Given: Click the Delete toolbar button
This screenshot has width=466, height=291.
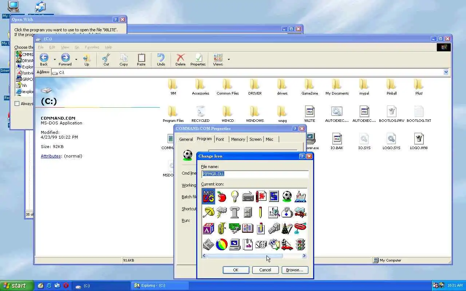Looking at the screenshot, I should [181, 60].
